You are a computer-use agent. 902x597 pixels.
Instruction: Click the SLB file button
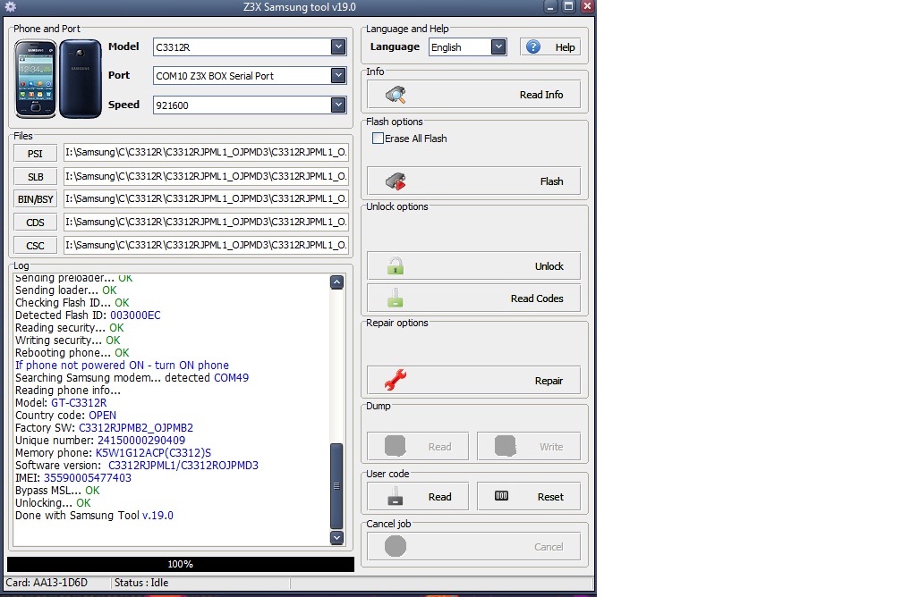tap(35, 176)
